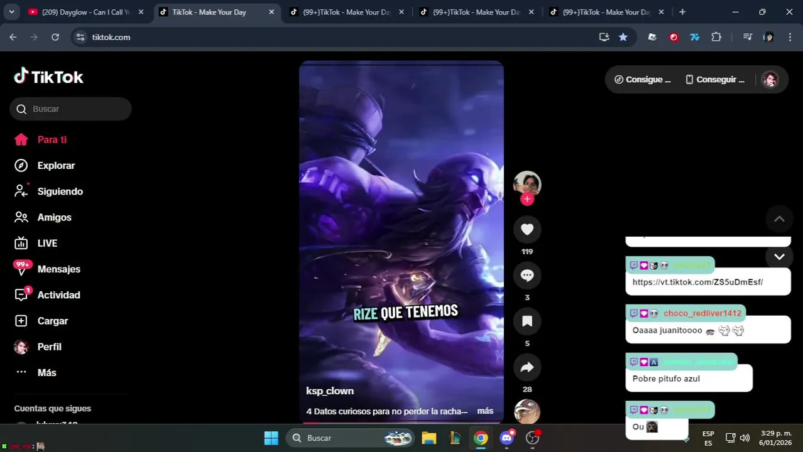803x452 pixels.
Task: Like the video with the heart icon
Action: (x=527, y=230)
